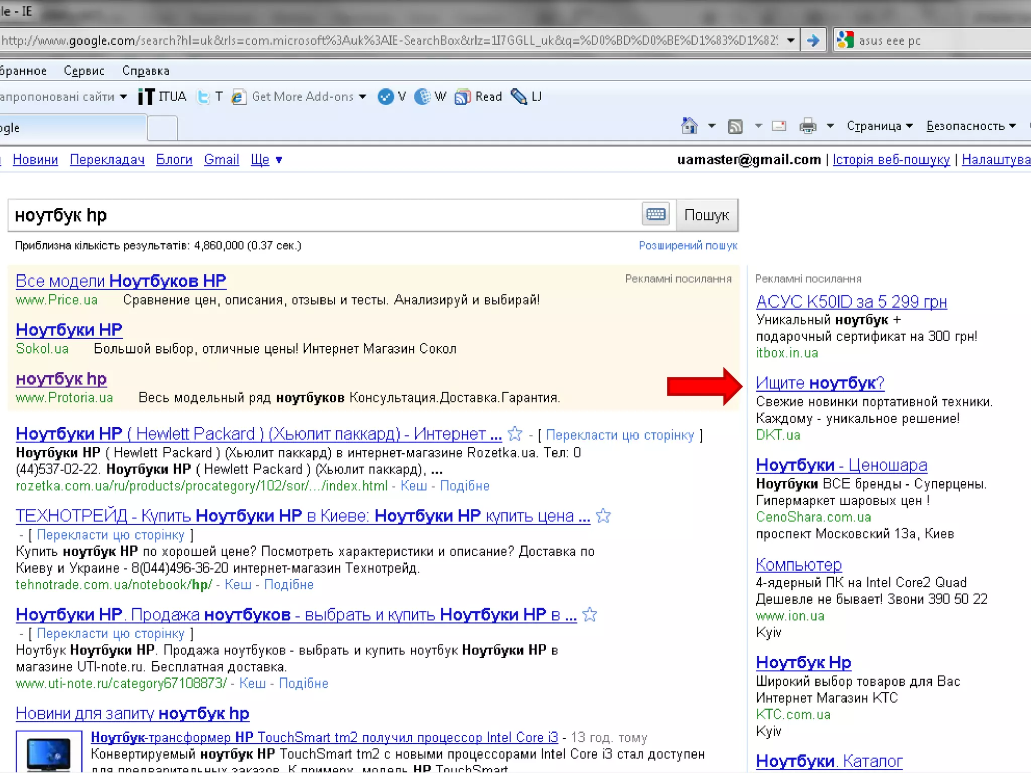Click the Home toolbar icon

click(x=689, y=126)
